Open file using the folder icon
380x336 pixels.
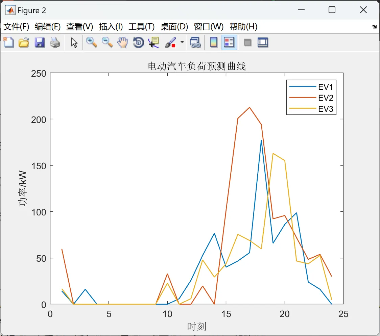click(x=24, y=43)
